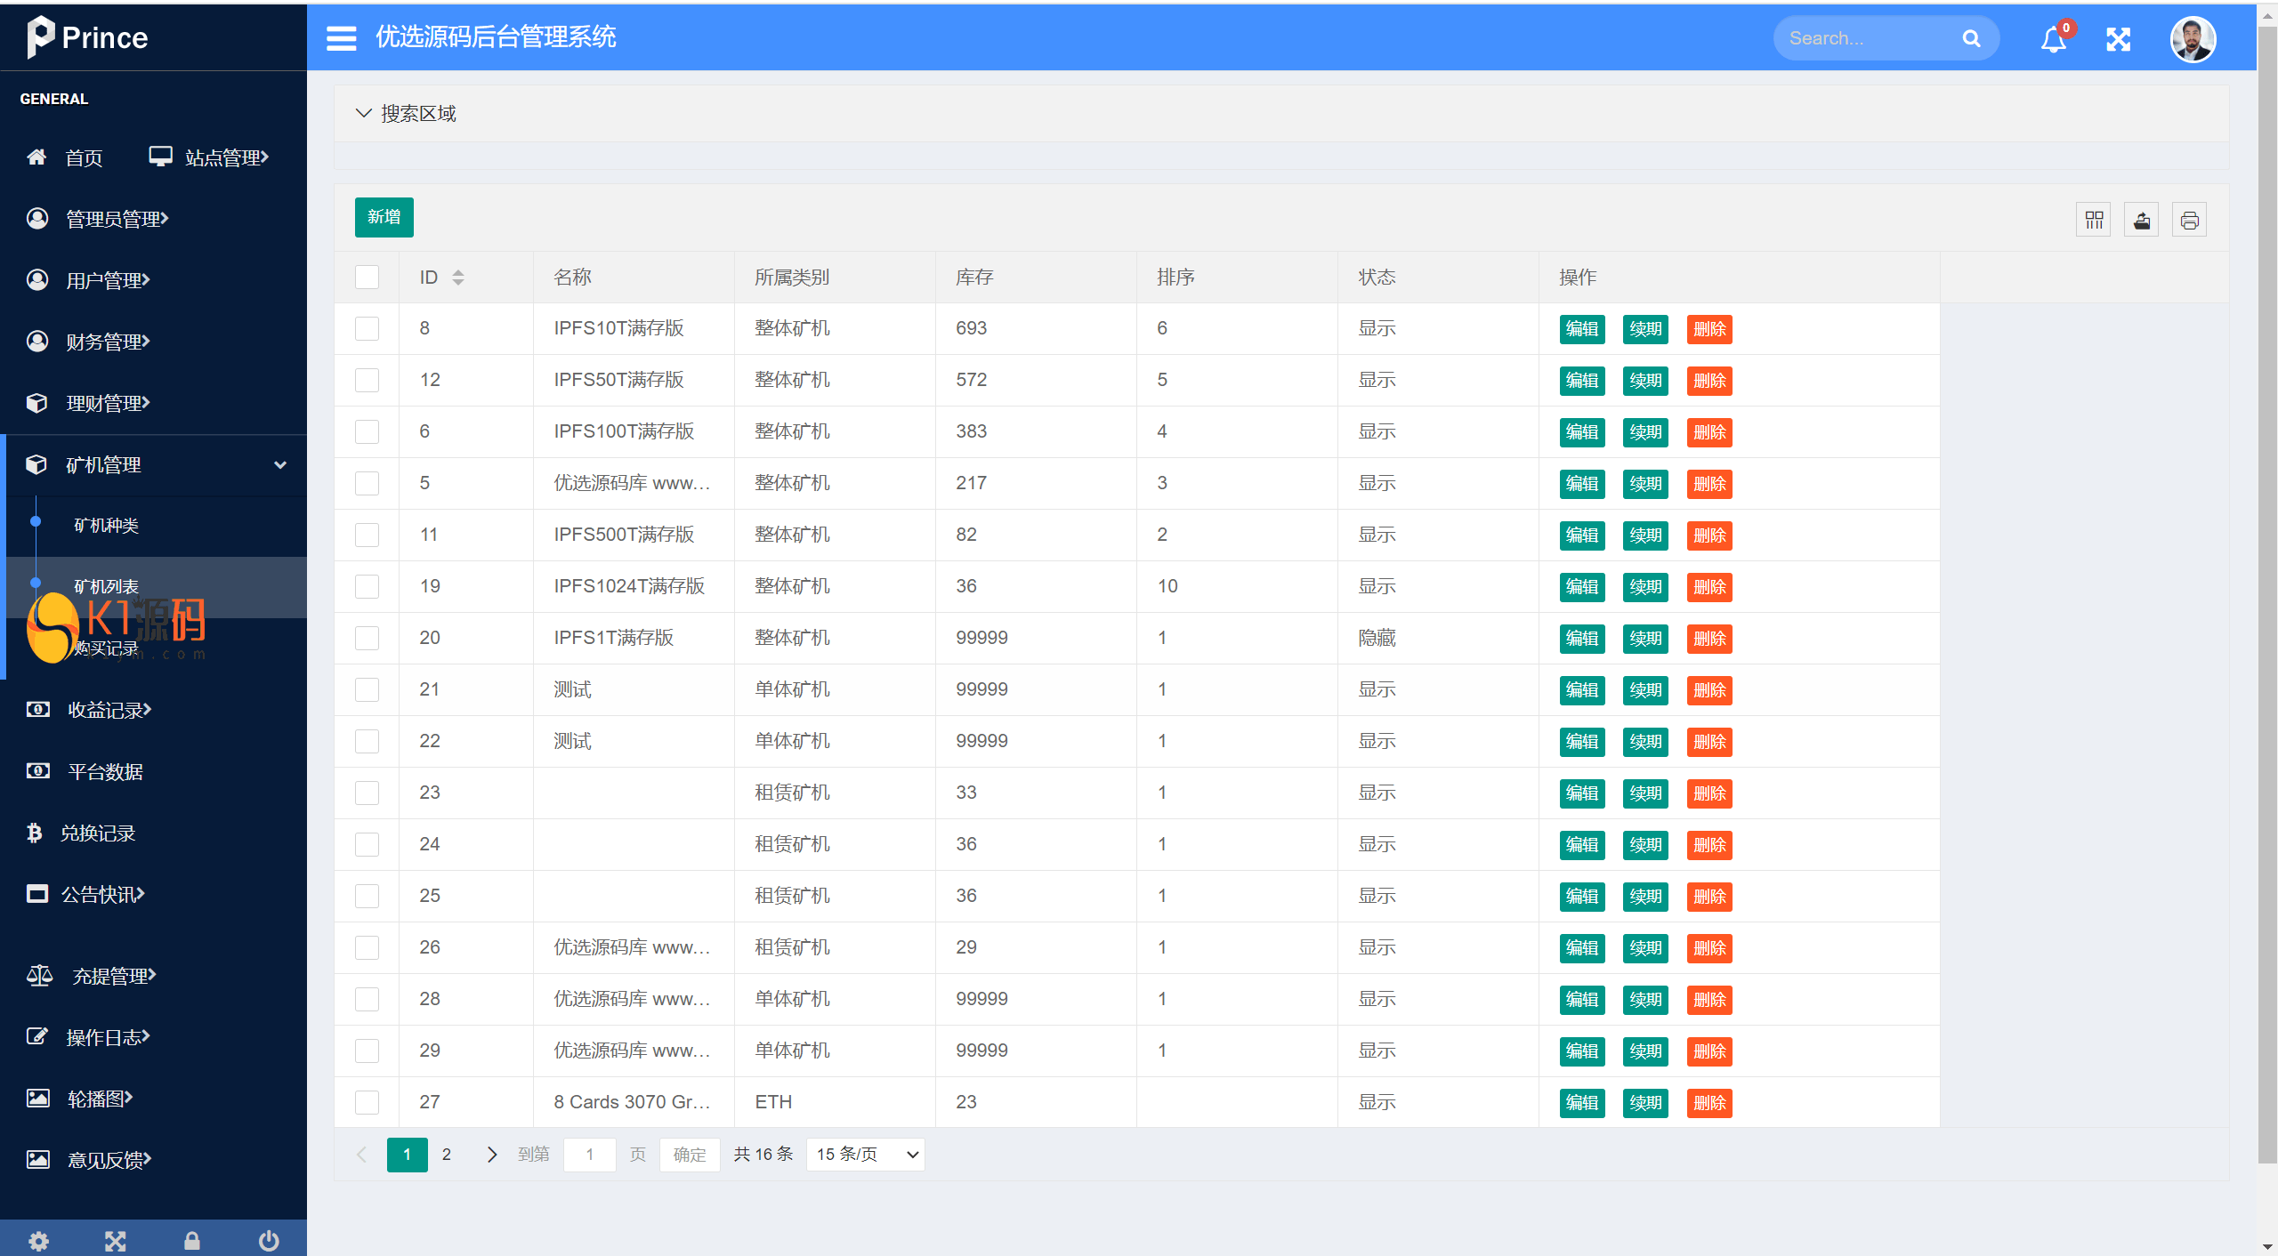Screen dimensions: 2278x1256
Task: Click the 新增 button
Action: point(384,217)
